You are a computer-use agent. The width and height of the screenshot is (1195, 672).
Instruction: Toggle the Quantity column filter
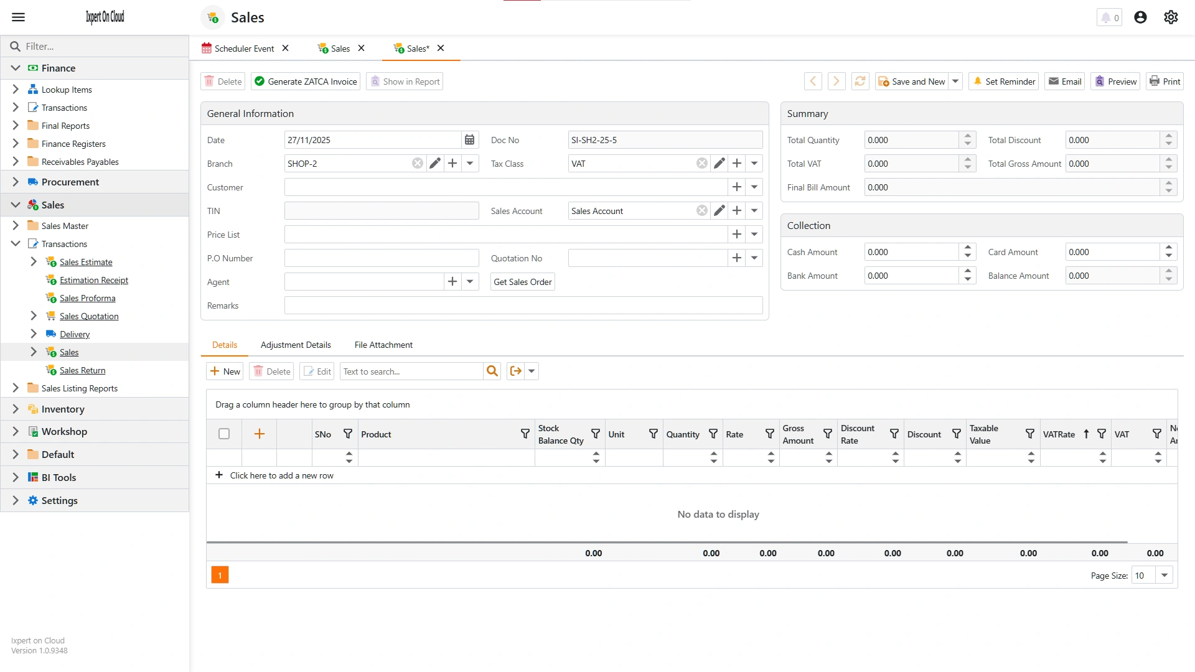pyautogui.click(x=712, y=434)
